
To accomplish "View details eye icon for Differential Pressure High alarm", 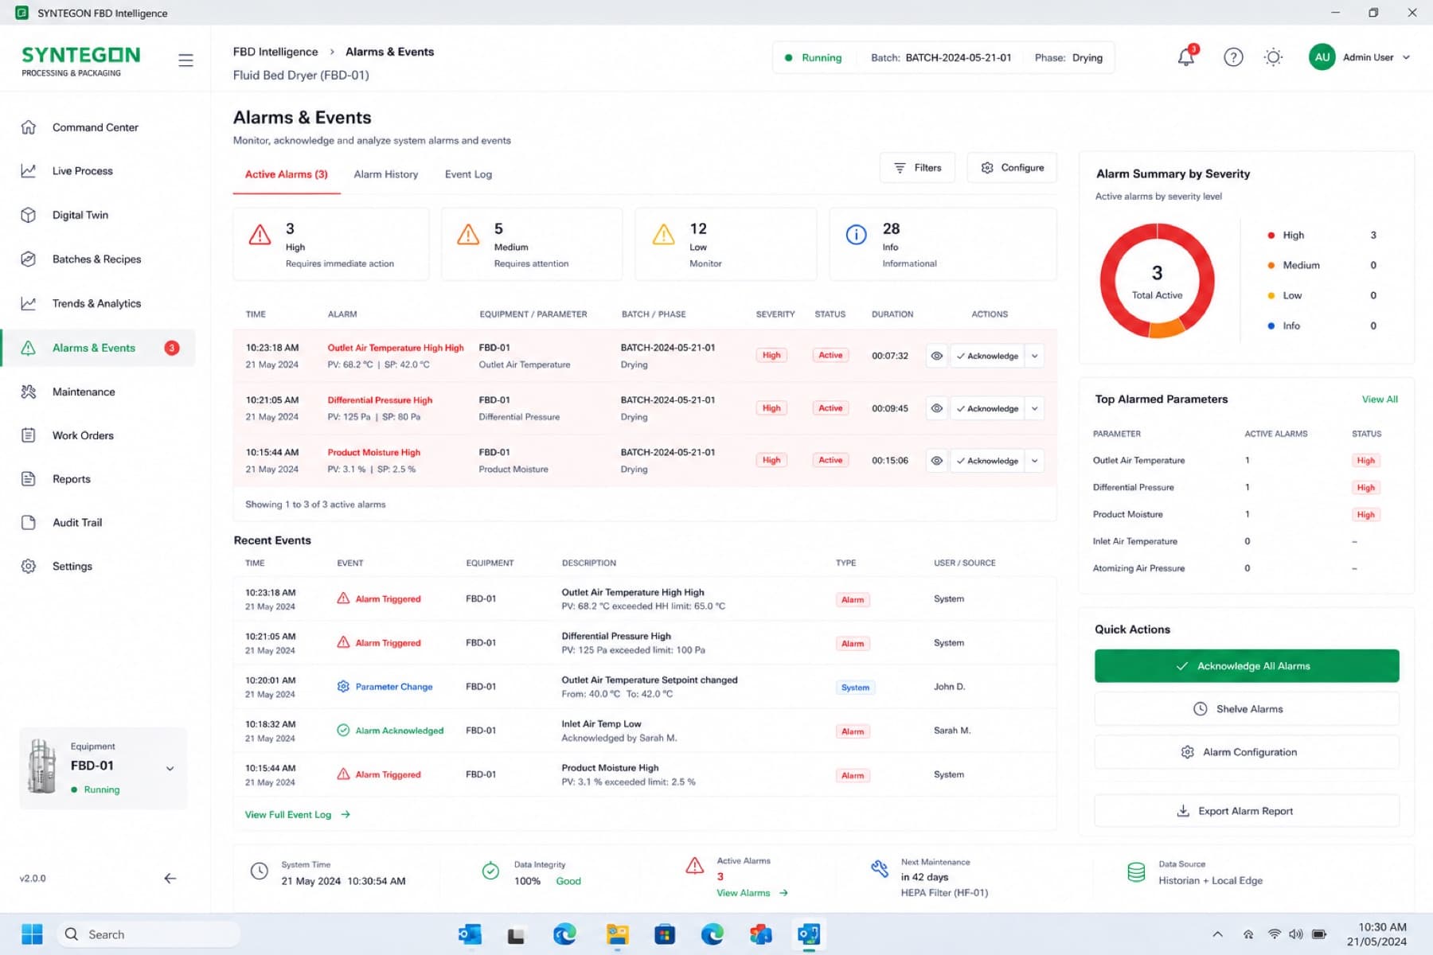I will click(937, 408).
